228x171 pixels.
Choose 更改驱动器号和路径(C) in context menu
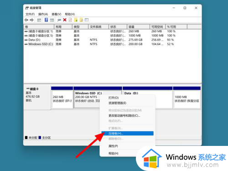point(127,116)
